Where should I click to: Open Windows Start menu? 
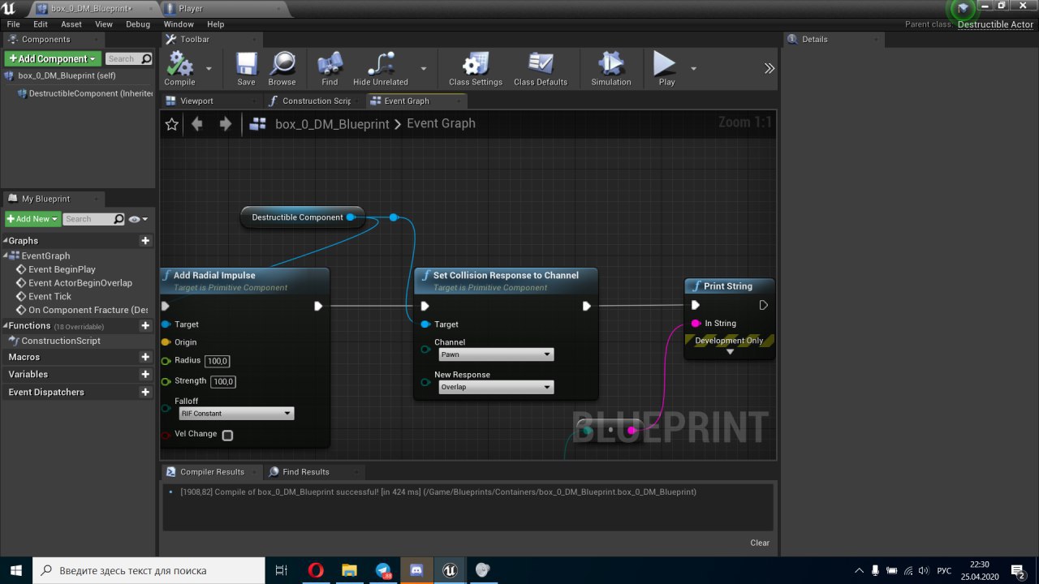[16, 570]
